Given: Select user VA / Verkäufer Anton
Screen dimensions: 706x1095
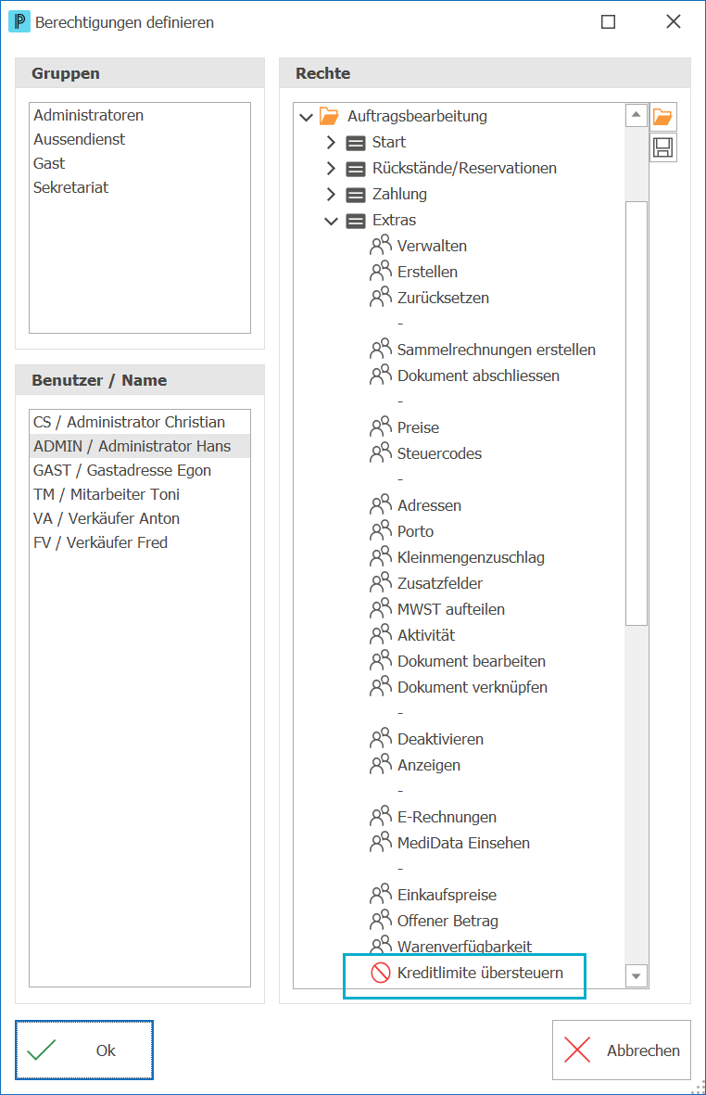Looking at the screenshot, I should point(140,518).
